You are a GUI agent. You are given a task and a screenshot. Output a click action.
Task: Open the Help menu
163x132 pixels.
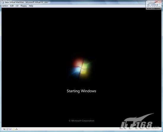click(x=31, y=6)
